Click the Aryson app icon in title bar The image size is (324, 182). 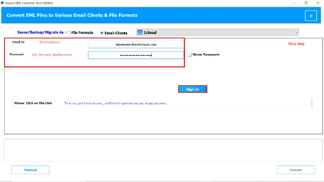click(2, 3)
